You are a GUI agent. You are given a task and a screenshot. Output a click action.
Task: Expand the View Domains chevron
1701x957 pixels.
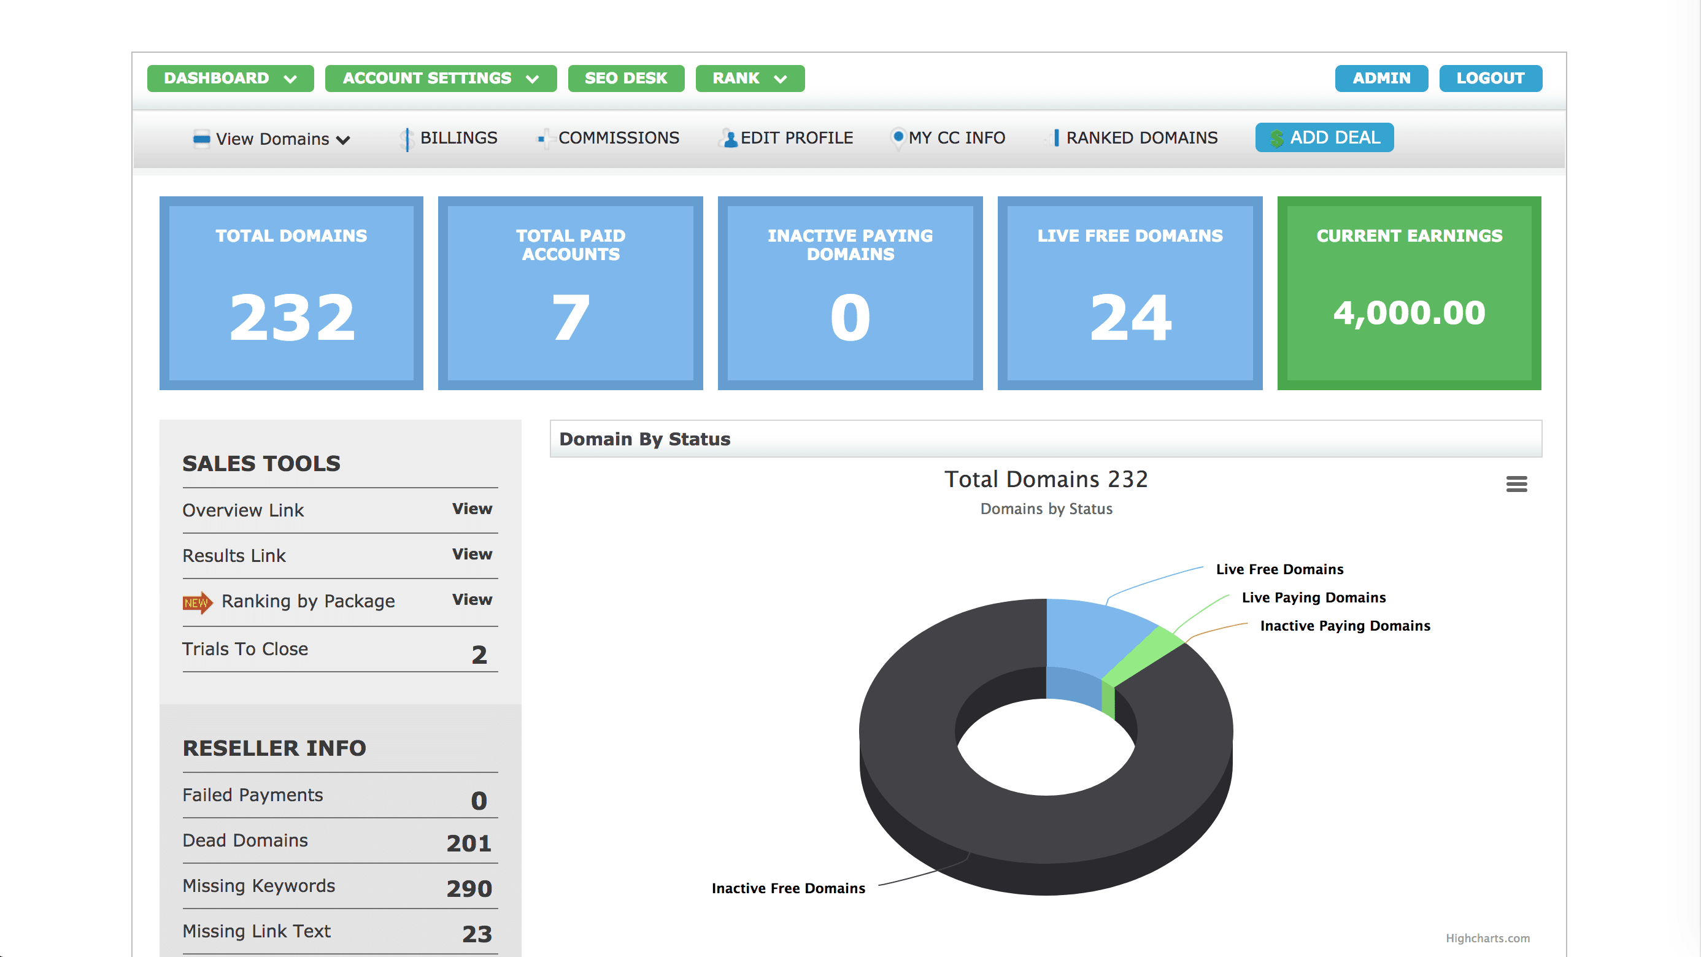(342, 140)
